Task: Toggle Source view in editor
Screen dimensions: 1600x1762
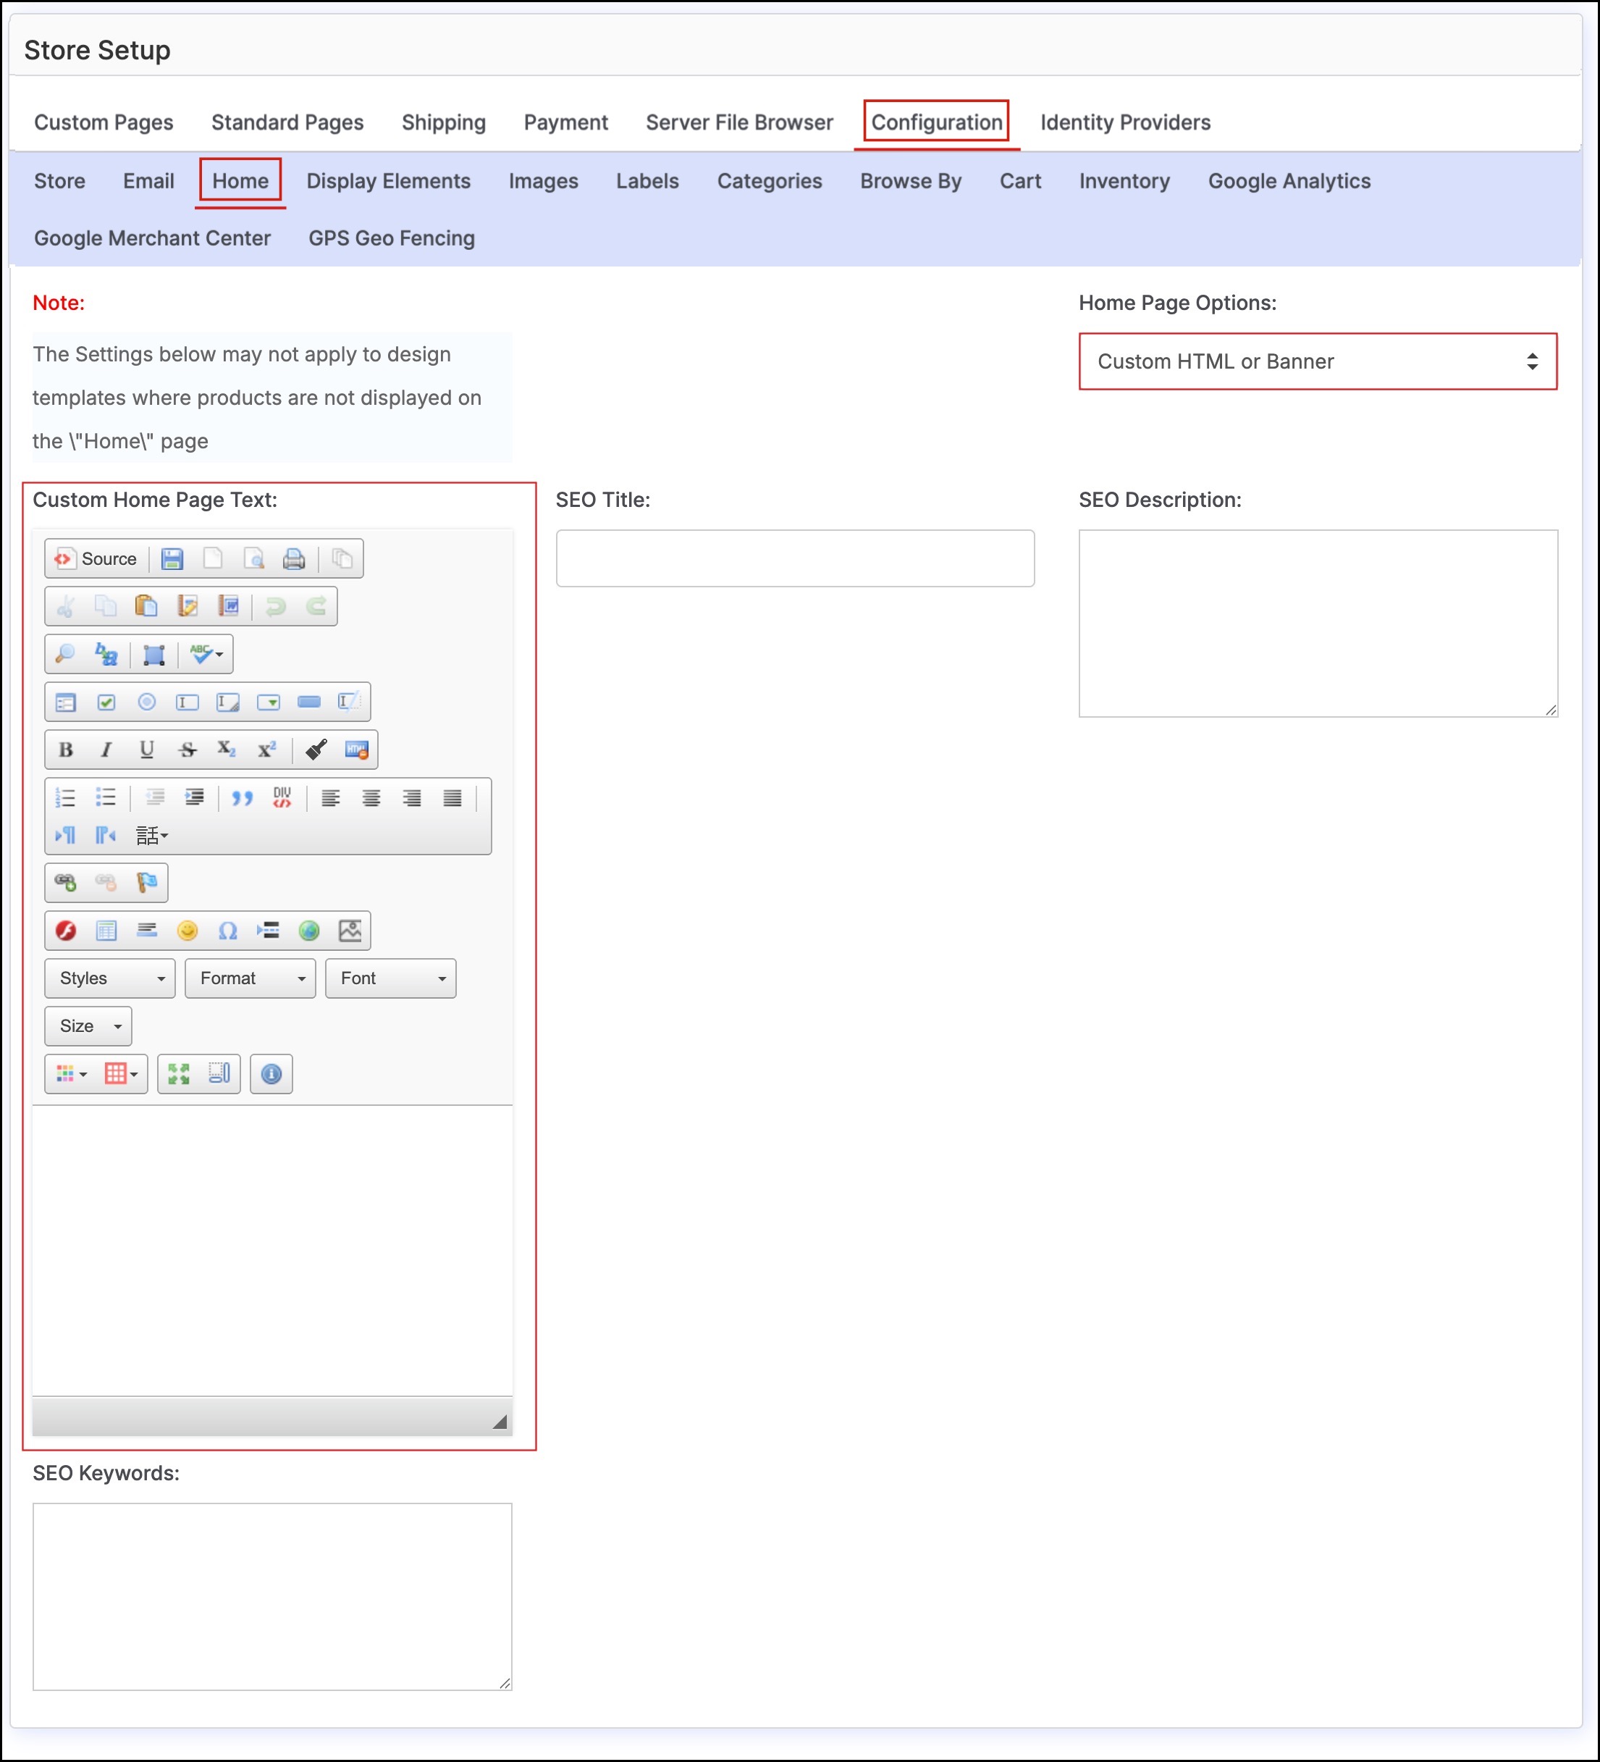Action: click(x=96, y=558)
